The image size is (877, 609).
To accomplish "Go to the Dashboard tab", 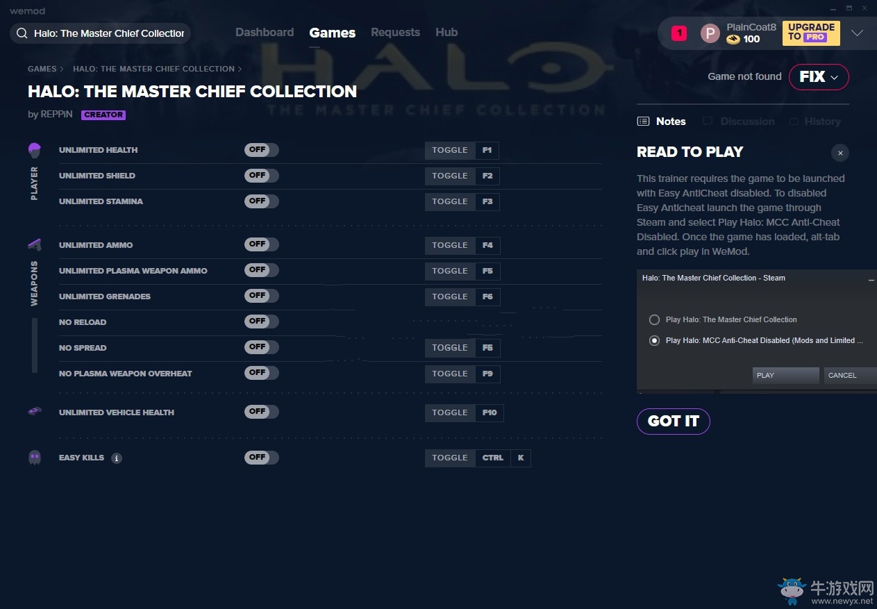I will (x=265, y=33).
